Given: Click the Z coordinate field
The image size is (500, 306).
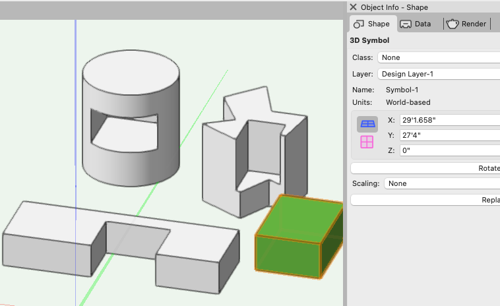Looking at the screenshot, I should [x=449, y=150].
